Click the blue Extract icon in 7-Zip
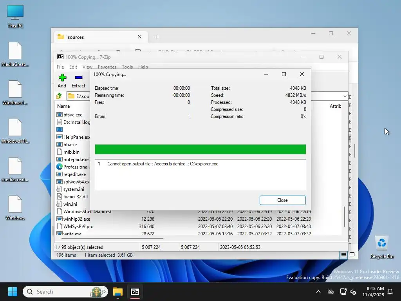Screen dimensions: 401x301 78,78
